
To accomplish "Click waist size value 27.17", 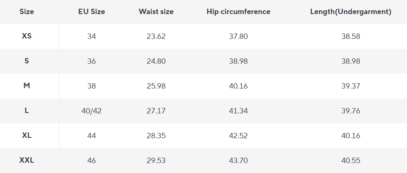I will tap(156, 111).
